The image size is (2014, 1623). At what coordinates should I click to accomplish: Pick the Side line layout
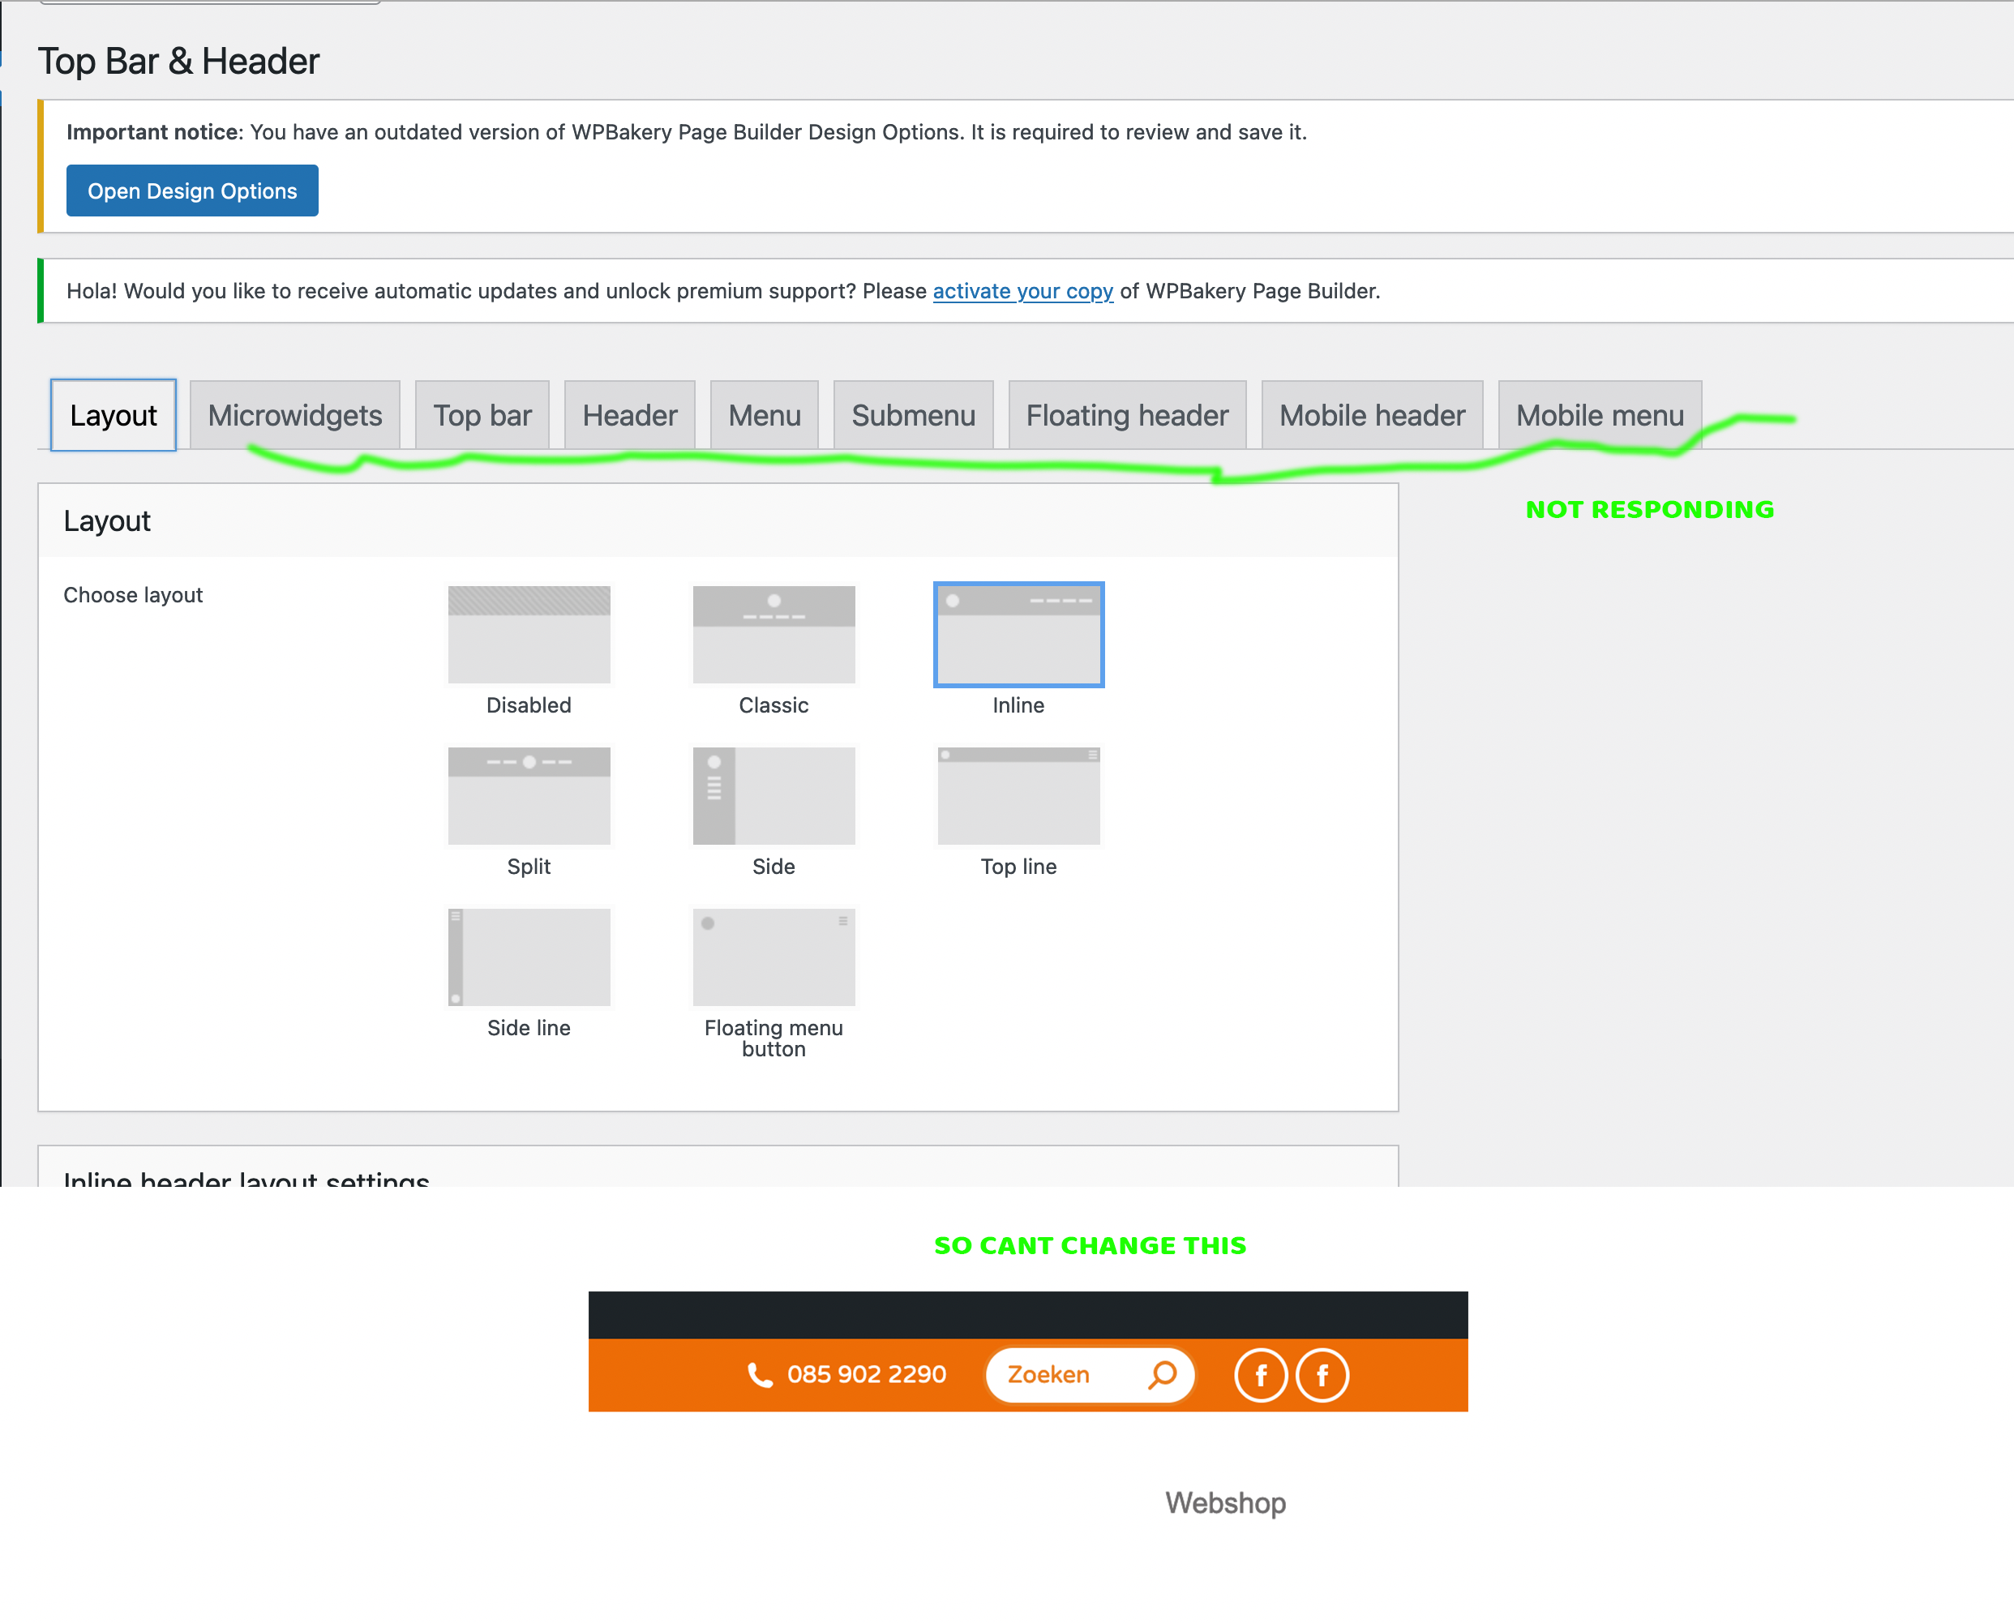click(529, 957)
